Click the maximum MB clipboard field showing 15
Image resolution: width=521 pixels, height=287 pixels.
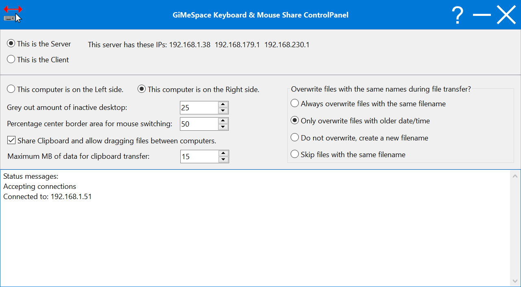point(199,156)
